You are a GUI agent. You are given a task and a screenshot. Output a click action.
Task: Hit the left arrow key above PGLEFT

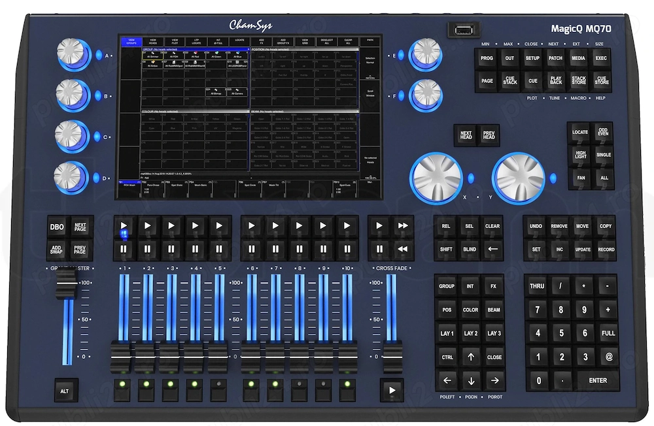(447, 380)
